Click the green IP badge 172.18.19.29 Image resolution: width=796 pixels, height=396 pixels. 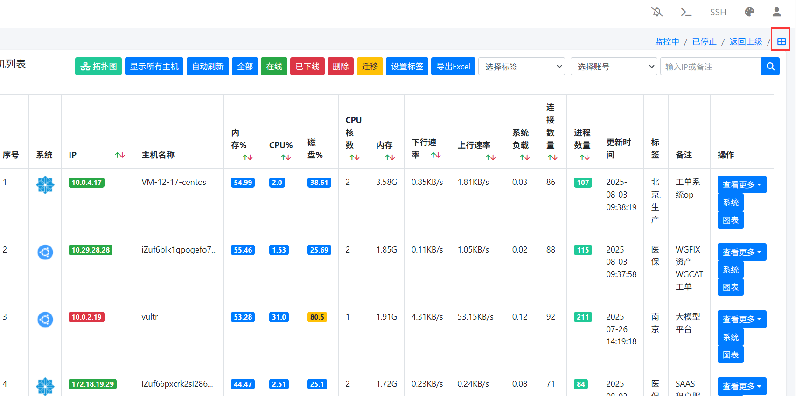coord(92,384)
